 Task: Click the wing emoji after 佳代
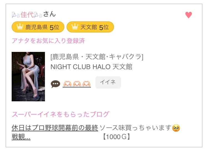click(38, 15)
